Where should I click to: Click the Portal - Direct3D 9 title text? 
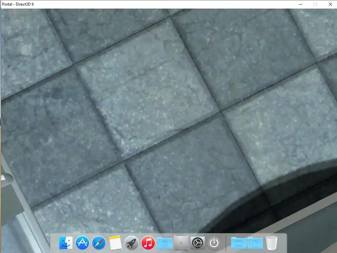(x=18, y=4)
